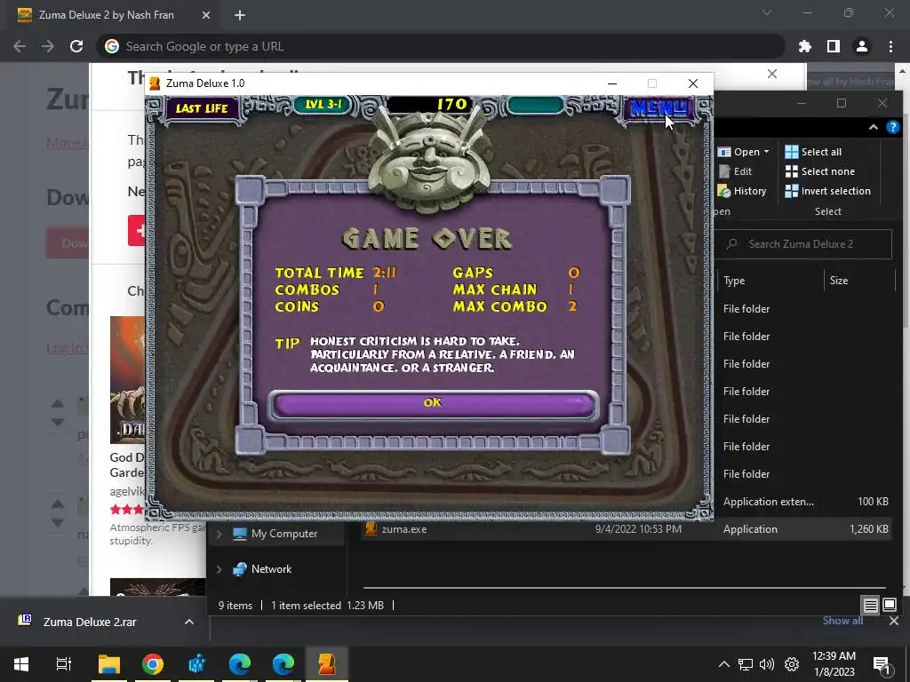Open File Explorer help icon
Viewport: 910px width, 682px height.
coord(892,128)
